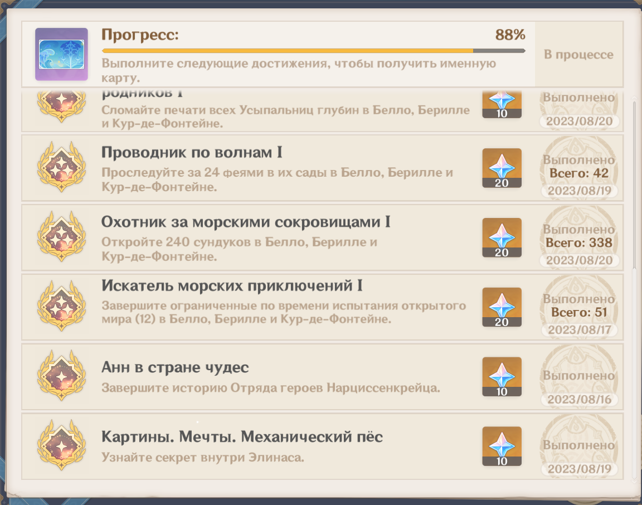Tap the primogem reward icon for Охотник за сокровищами
This screenshot has height=505, width=642.
coord(502,237)
